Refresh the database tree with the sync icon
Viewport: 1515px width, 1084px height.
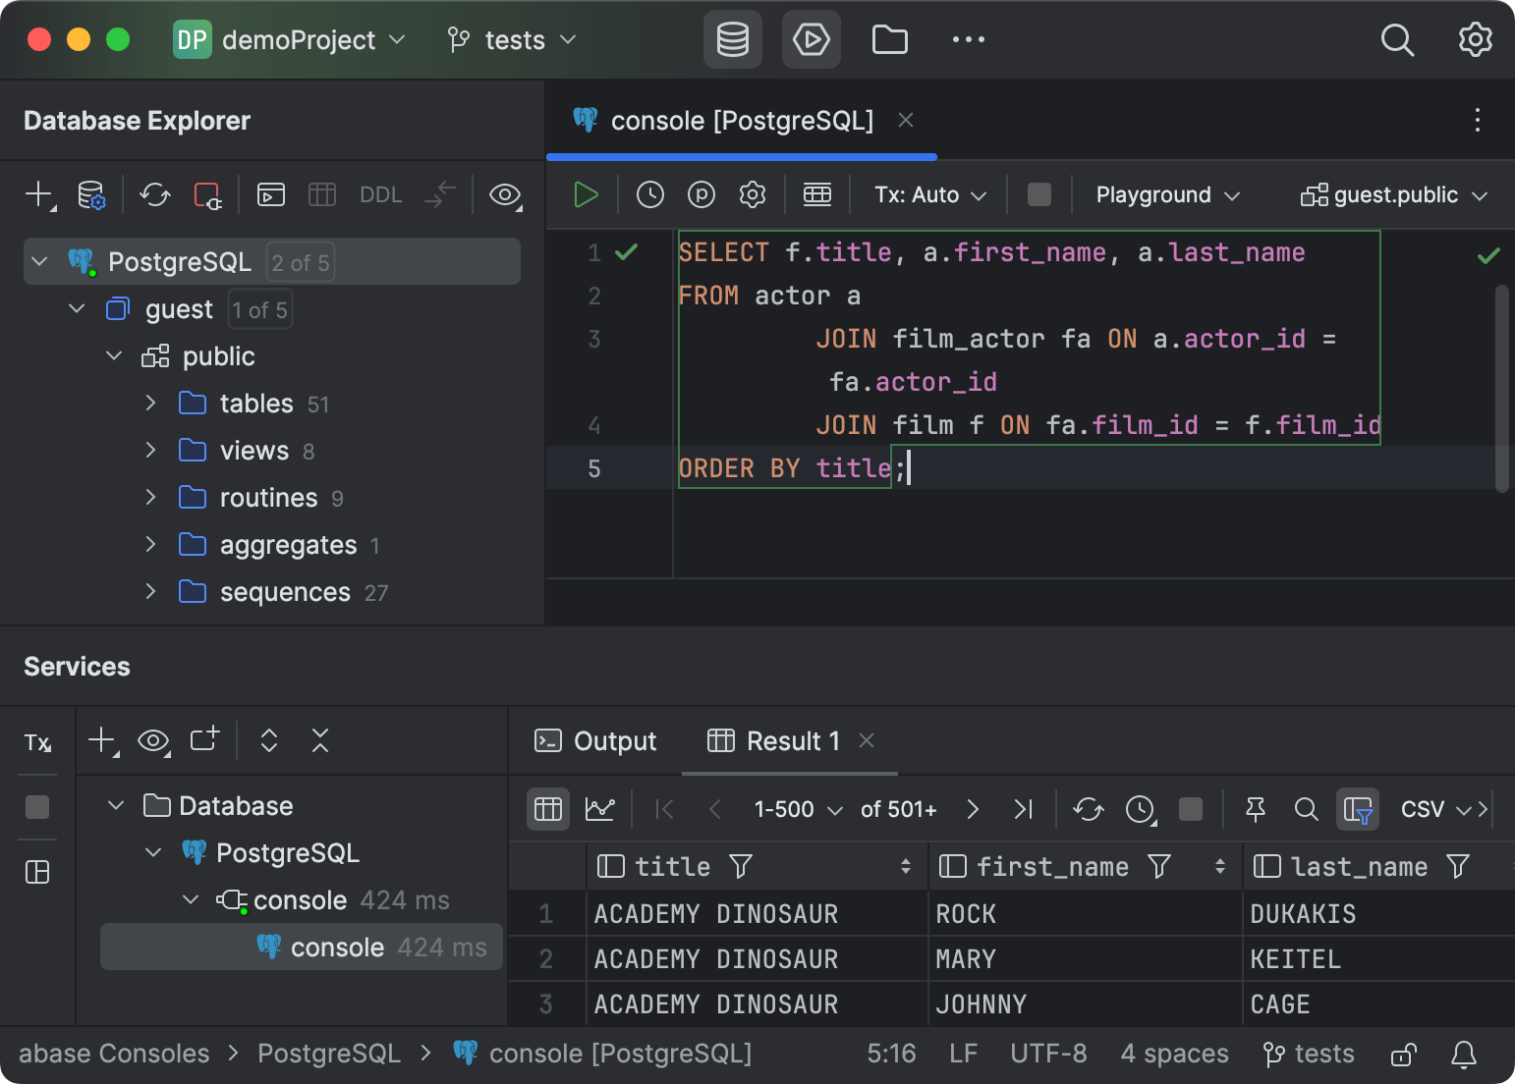[x=154, y=195]
